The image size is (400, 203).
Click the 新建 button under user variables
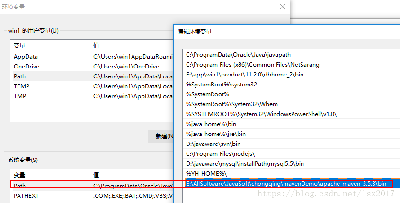pyautogui.click(x=161, y=136)
